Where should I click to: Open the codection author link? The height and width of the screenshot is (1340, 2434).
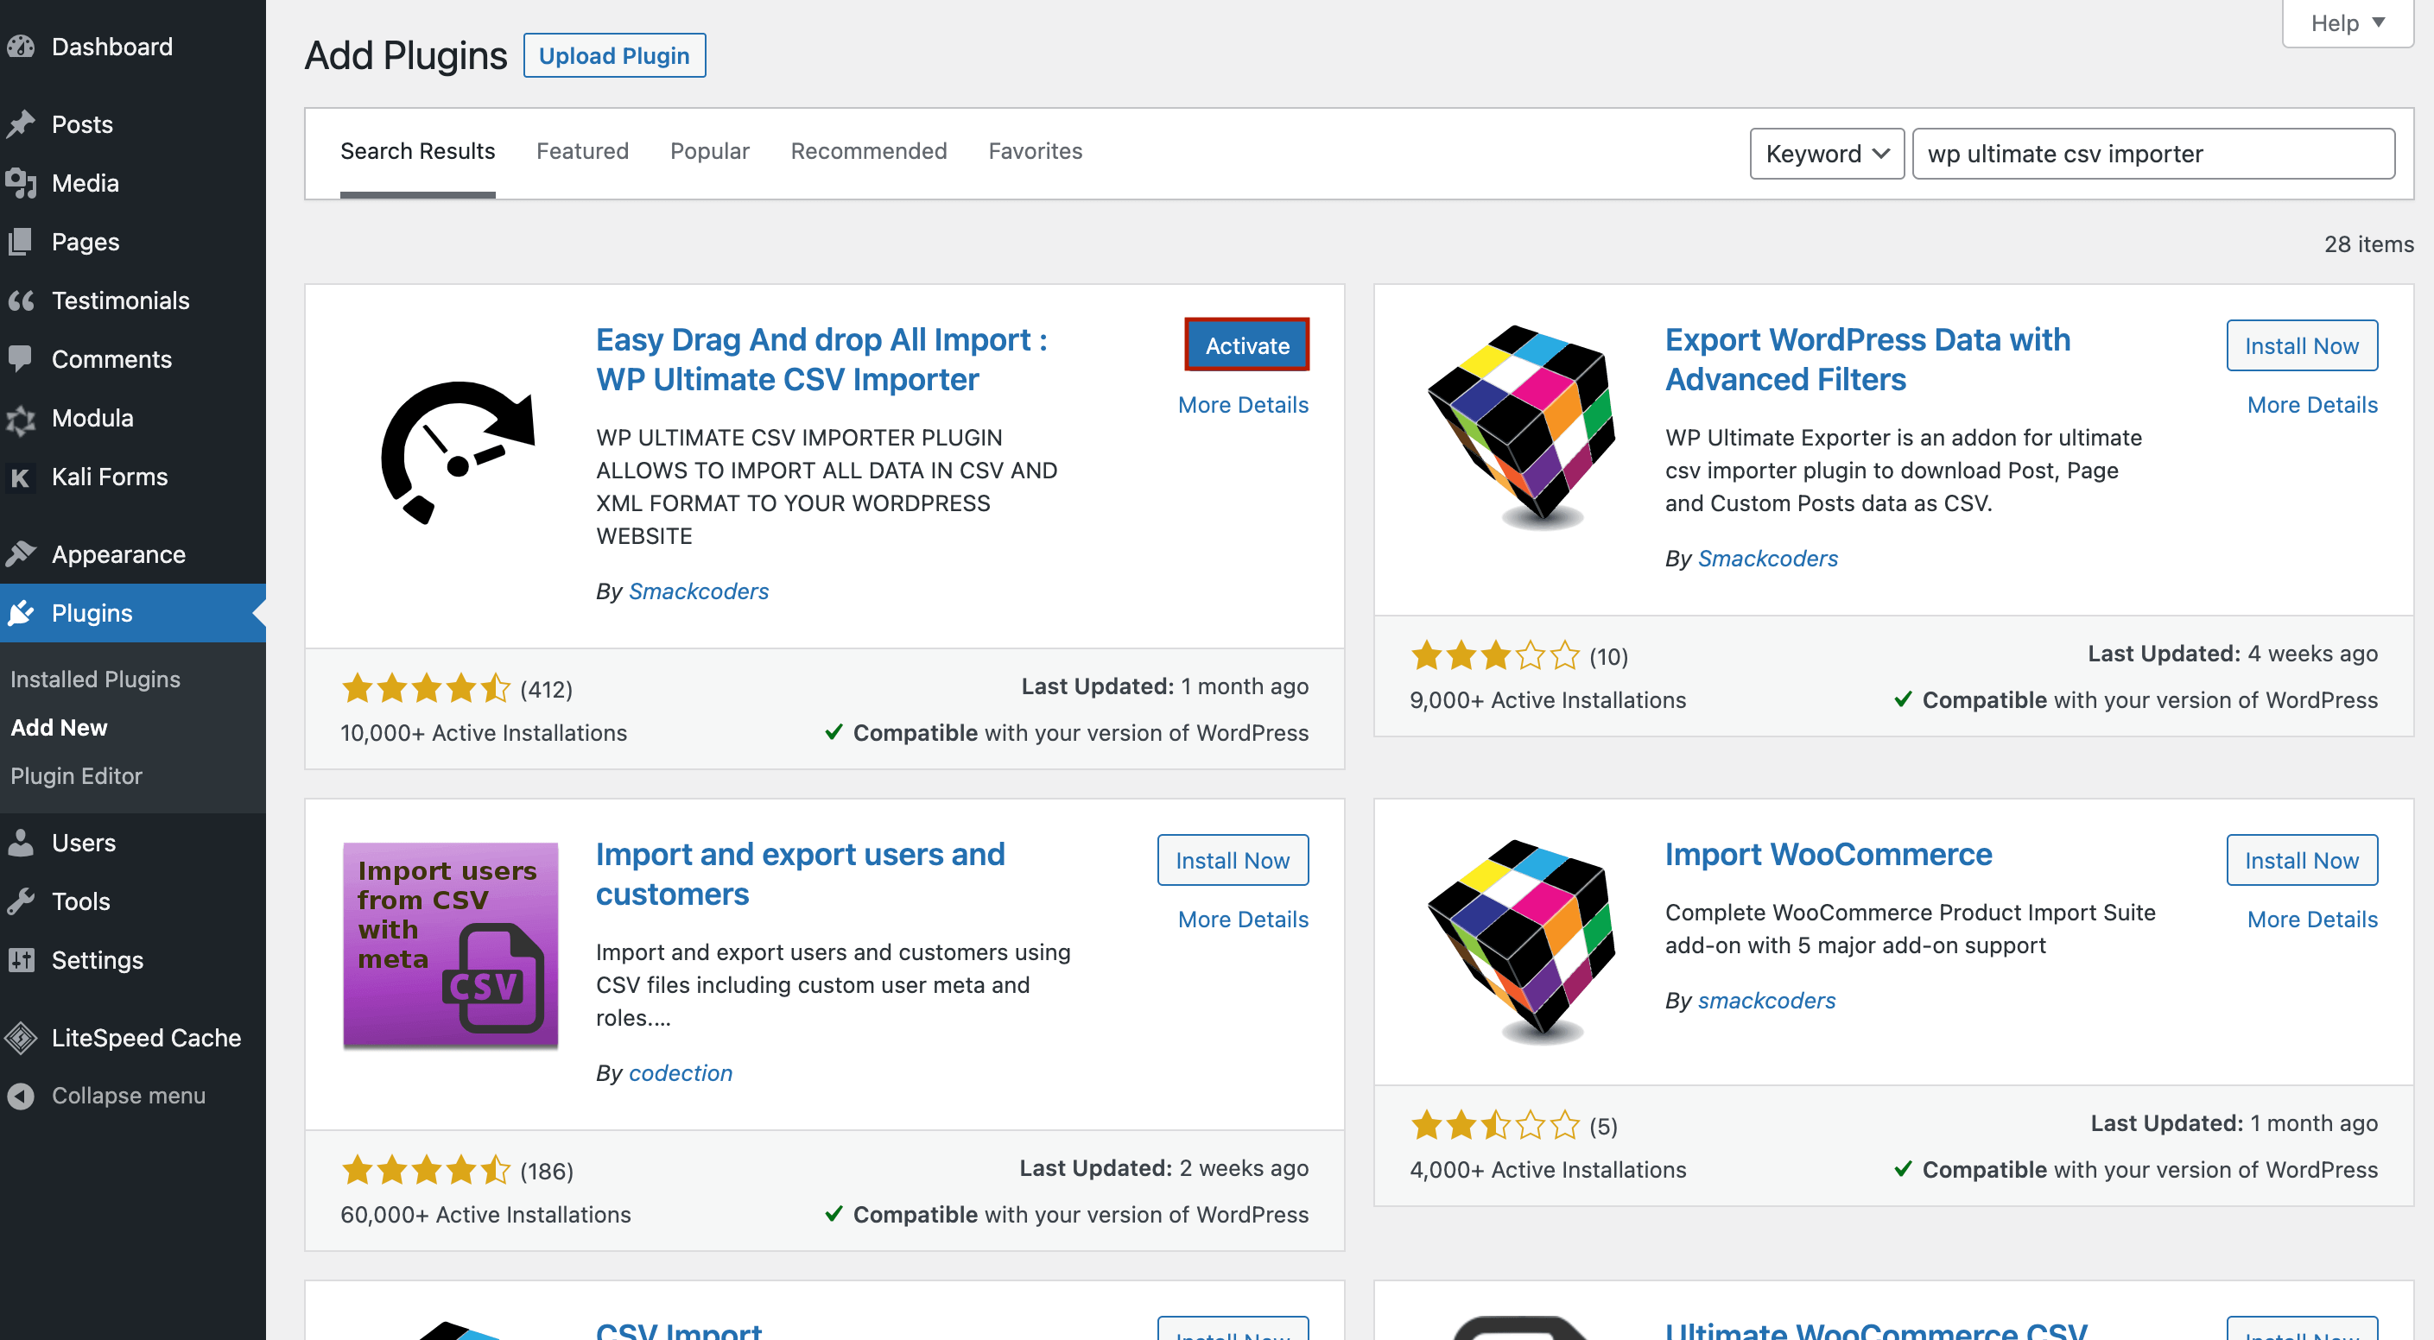click(681, 1072)
